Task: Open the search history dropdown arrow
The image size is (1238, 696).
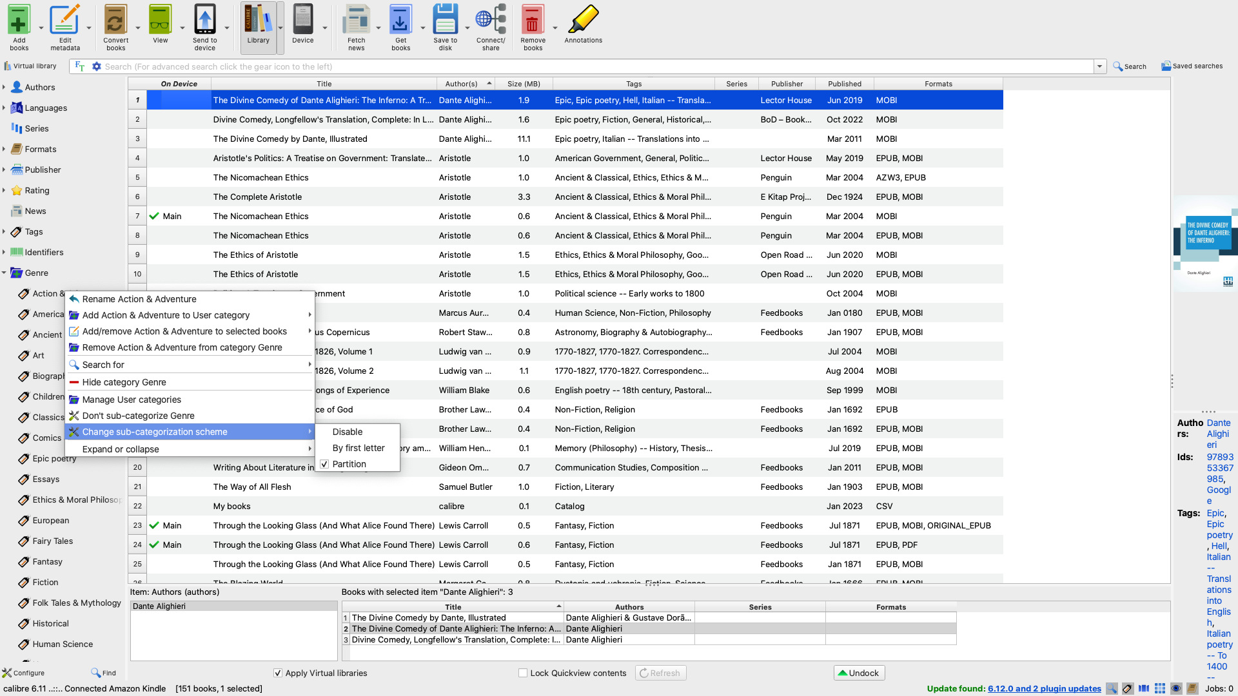Action: (1099, 66)
